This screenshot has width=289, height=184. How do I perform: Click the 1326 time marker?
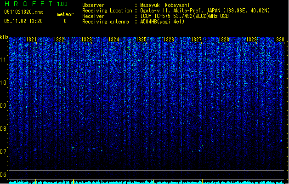169,40
